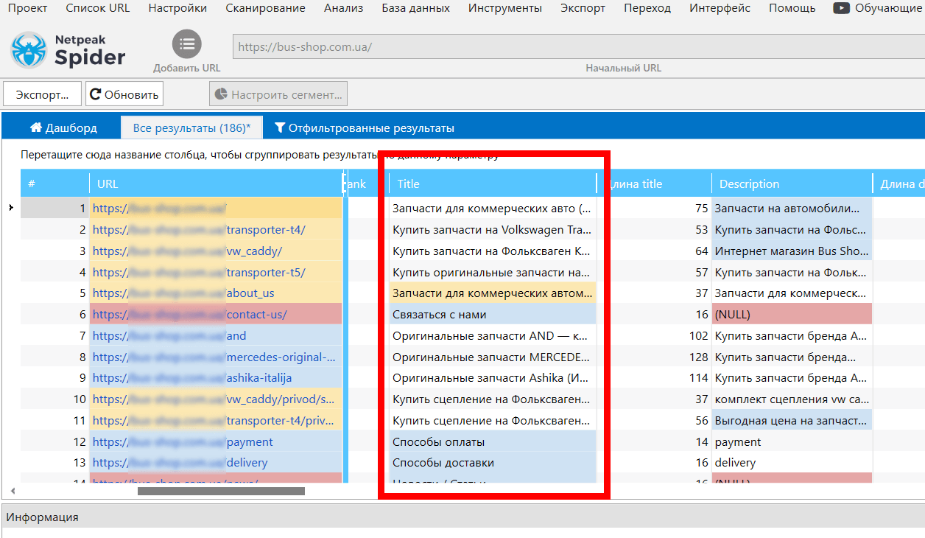This screenshot has width=925, height=538.
Task: Switch to the Отфильтрованные результаты tab
Action: point(364,127)
